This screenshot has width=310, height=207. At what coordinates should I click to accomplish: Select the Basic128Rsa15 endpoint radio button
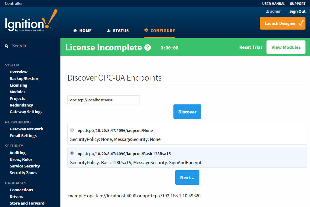72,153
